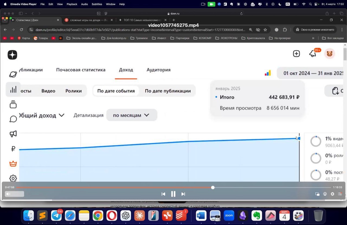The height and width of the screenshot is (225, 347).
Task: Open Telegram in the Dock
Action: 56,215
